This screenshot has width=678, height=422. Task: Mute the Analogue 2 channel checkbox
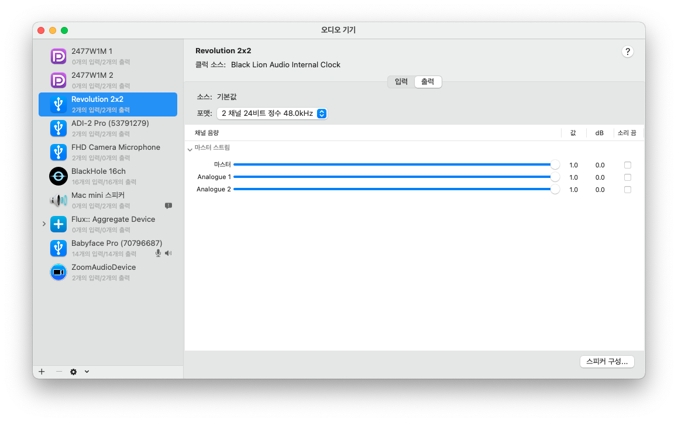(x=628, y=190)
